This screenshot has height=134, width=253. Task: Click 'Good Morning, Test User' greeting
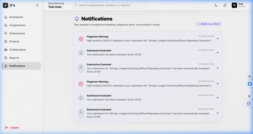click(56, 5)
